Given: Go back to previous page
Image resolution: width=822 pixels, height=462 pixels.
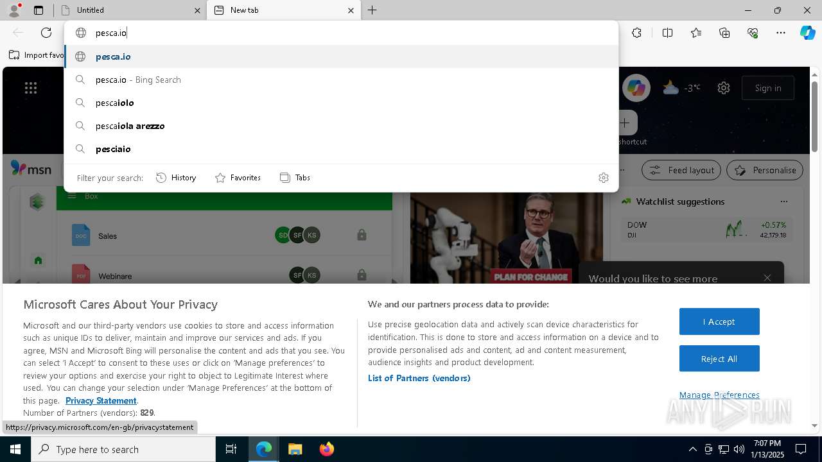Looking at the screenshot, I should coord(18,33).
